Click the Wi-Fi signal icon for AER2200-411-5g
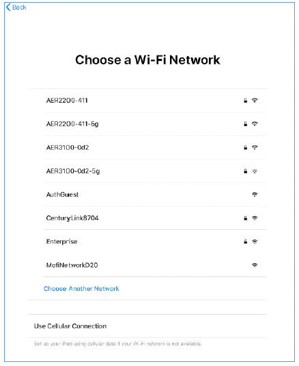The width and height of the screenshot is (299, 366). point(255,124)
